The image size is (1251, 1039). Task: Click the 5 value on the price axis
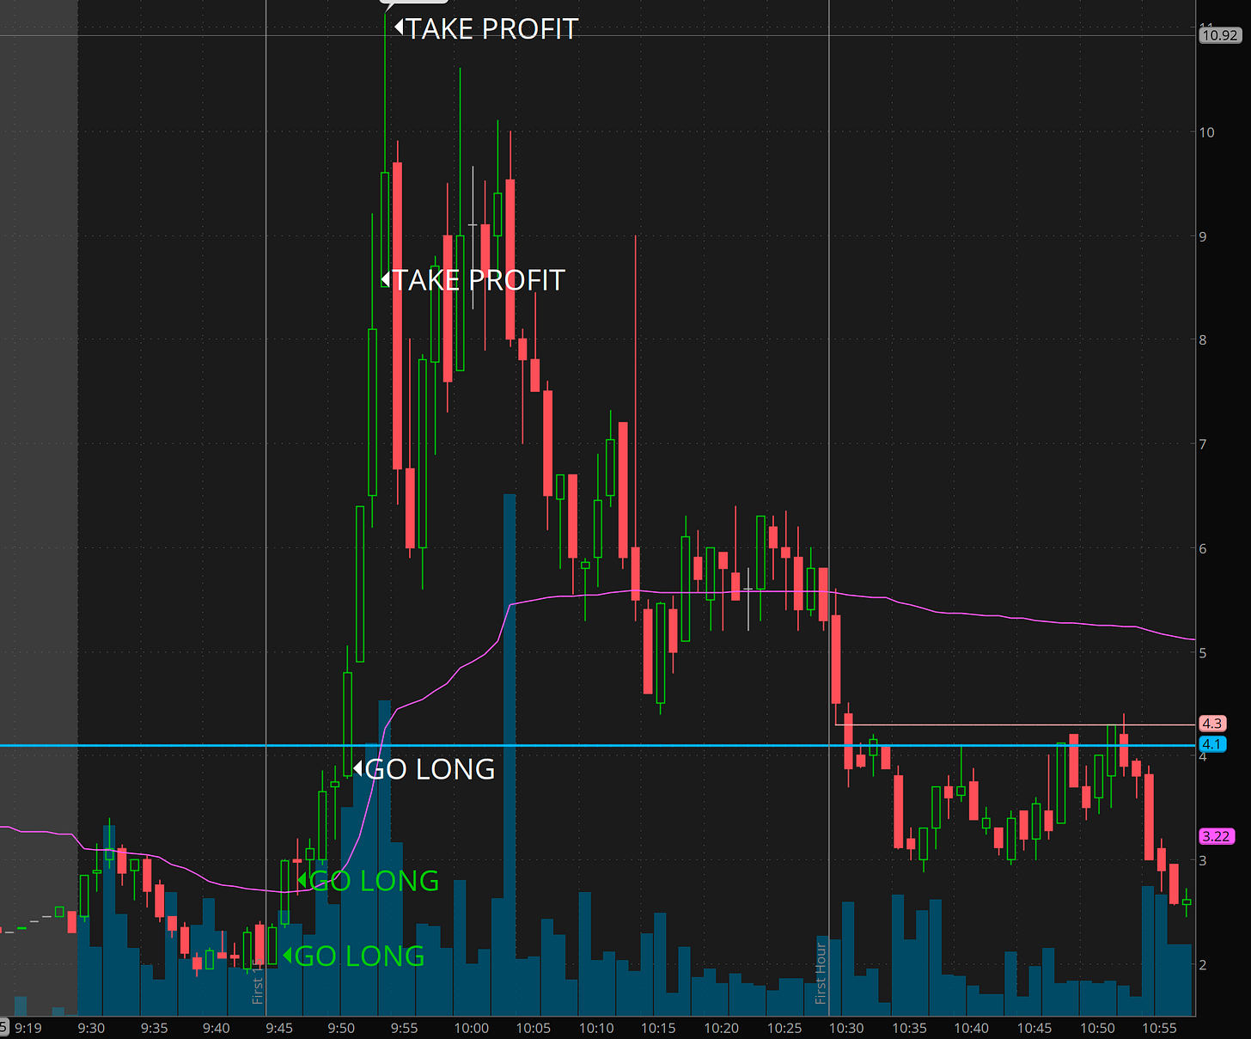pyautogui.click(x=1203, y=652)
